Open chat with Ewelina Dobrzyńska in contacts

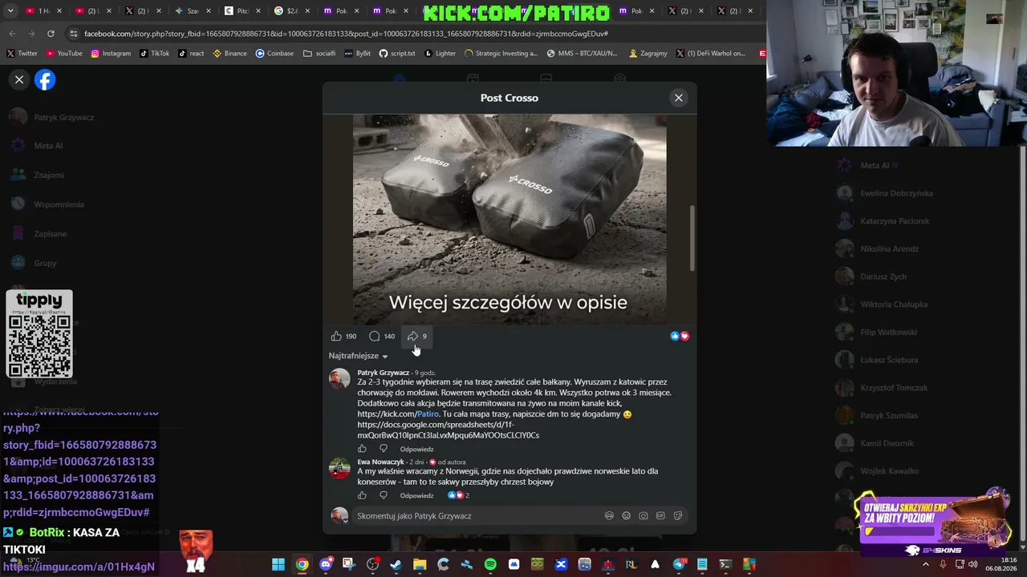[x=885, y=193]
